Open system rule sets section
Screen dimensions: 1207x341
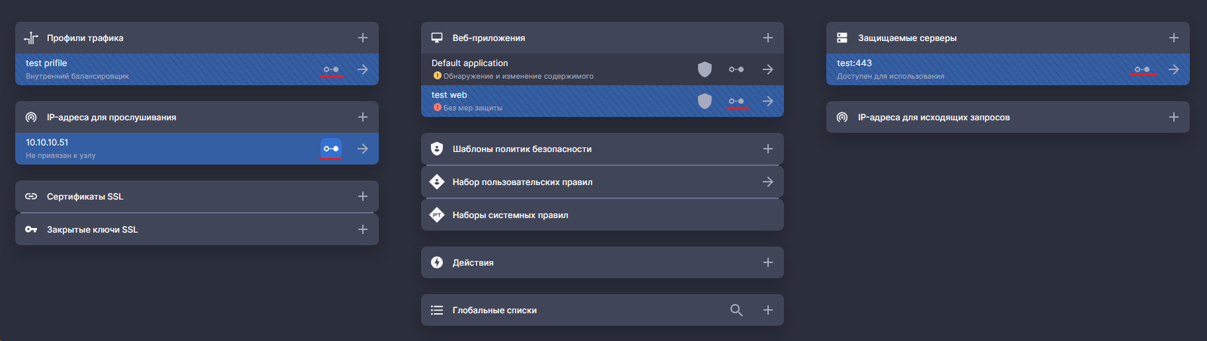coord(510,215)
